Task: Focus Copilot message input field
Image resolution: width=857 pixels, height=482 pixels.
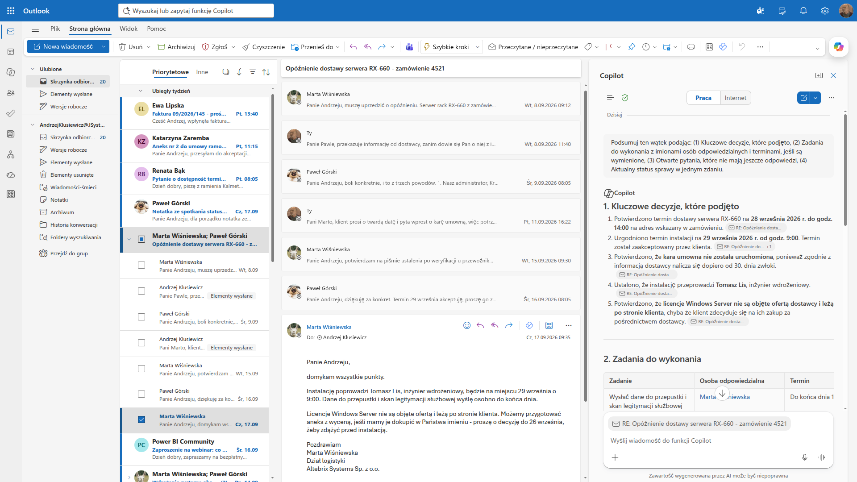Action: click(x=718, y=440)
